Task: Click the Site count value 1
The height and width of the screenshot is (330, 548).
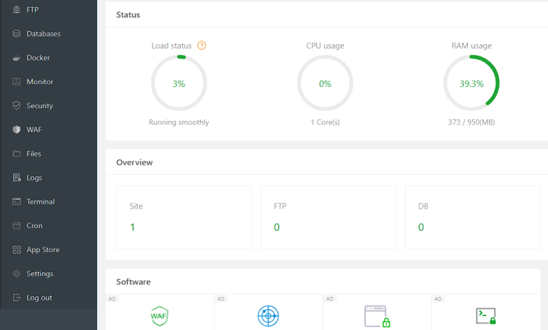Action: coord(133,227)
